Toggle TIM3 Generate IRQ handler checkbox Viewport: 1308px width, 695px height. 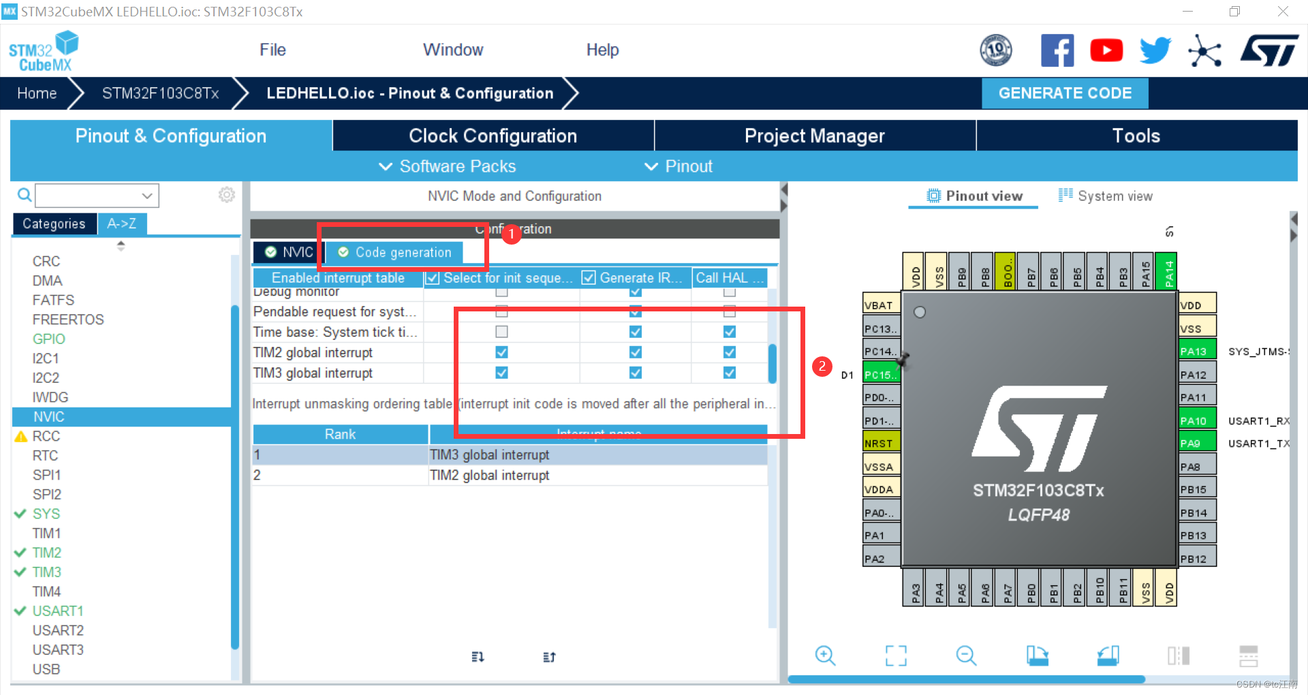[x=636, y=373]
